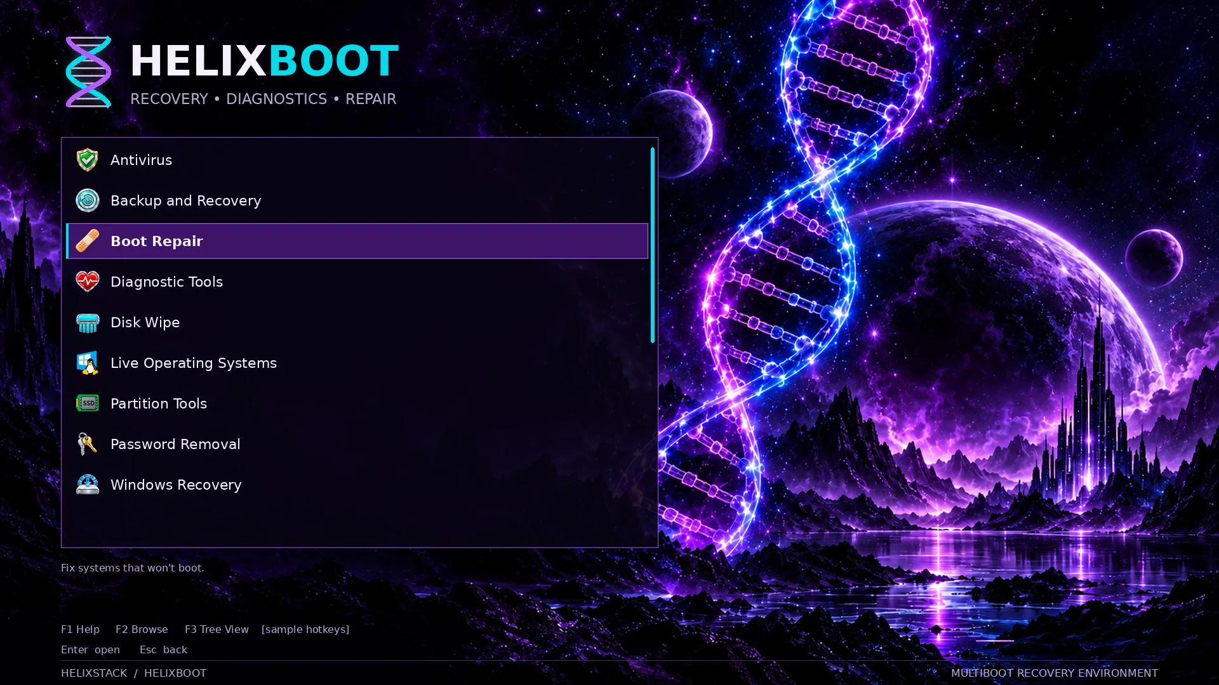Open the Antivirus menu entry
Screen dimensions: 1219x685
click(x=357, y=160)
